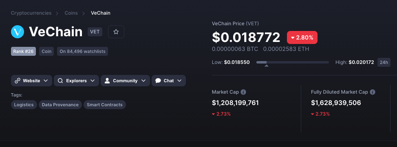Click the speech bubble icon on Chat

[x=158, y=81]
